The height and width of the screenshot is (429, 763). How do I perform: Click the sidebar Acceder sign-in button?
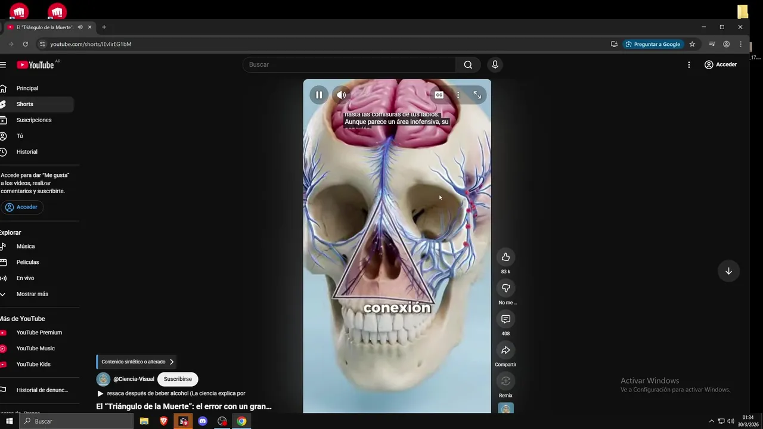point(22,207)
